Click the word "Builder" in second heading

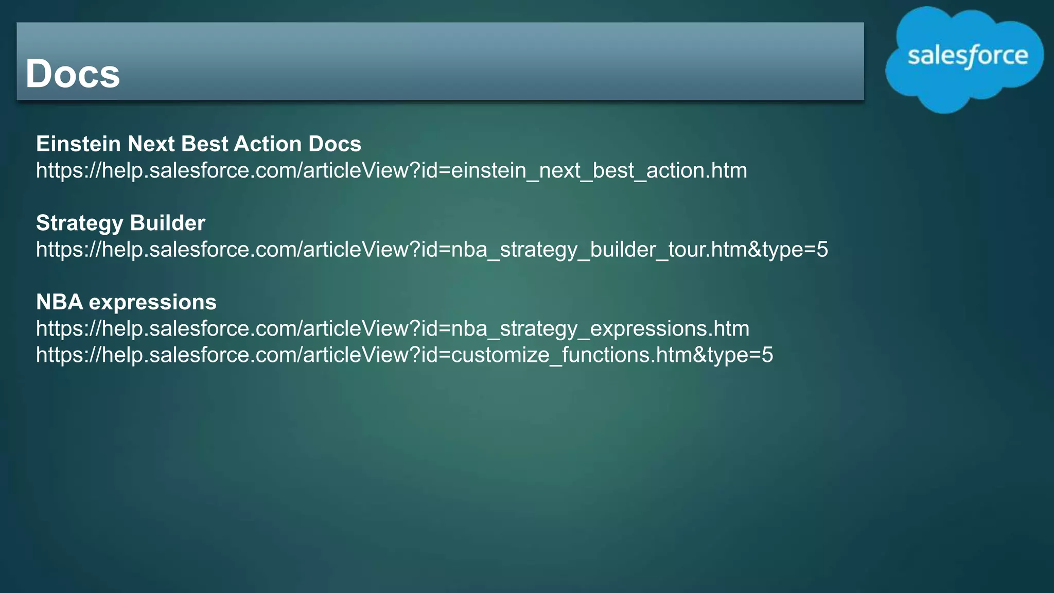pos(167,223)
